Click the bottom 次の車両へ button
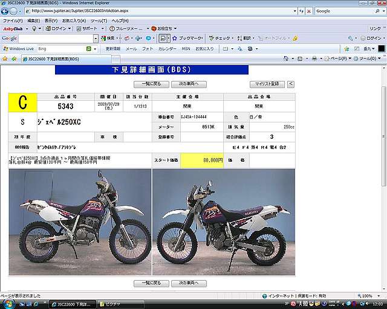The image size is (387, 309). [189, 283]
